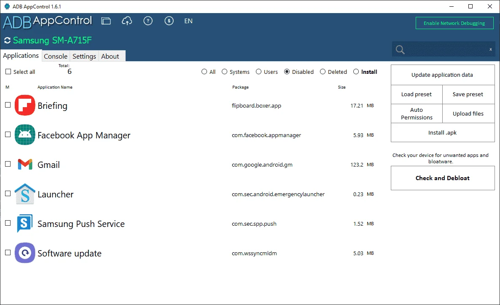Image resolution: width=500 pixels, height=305 pixels.
Task: Tick the Briefing checkbox
Action: coord(8,105)
